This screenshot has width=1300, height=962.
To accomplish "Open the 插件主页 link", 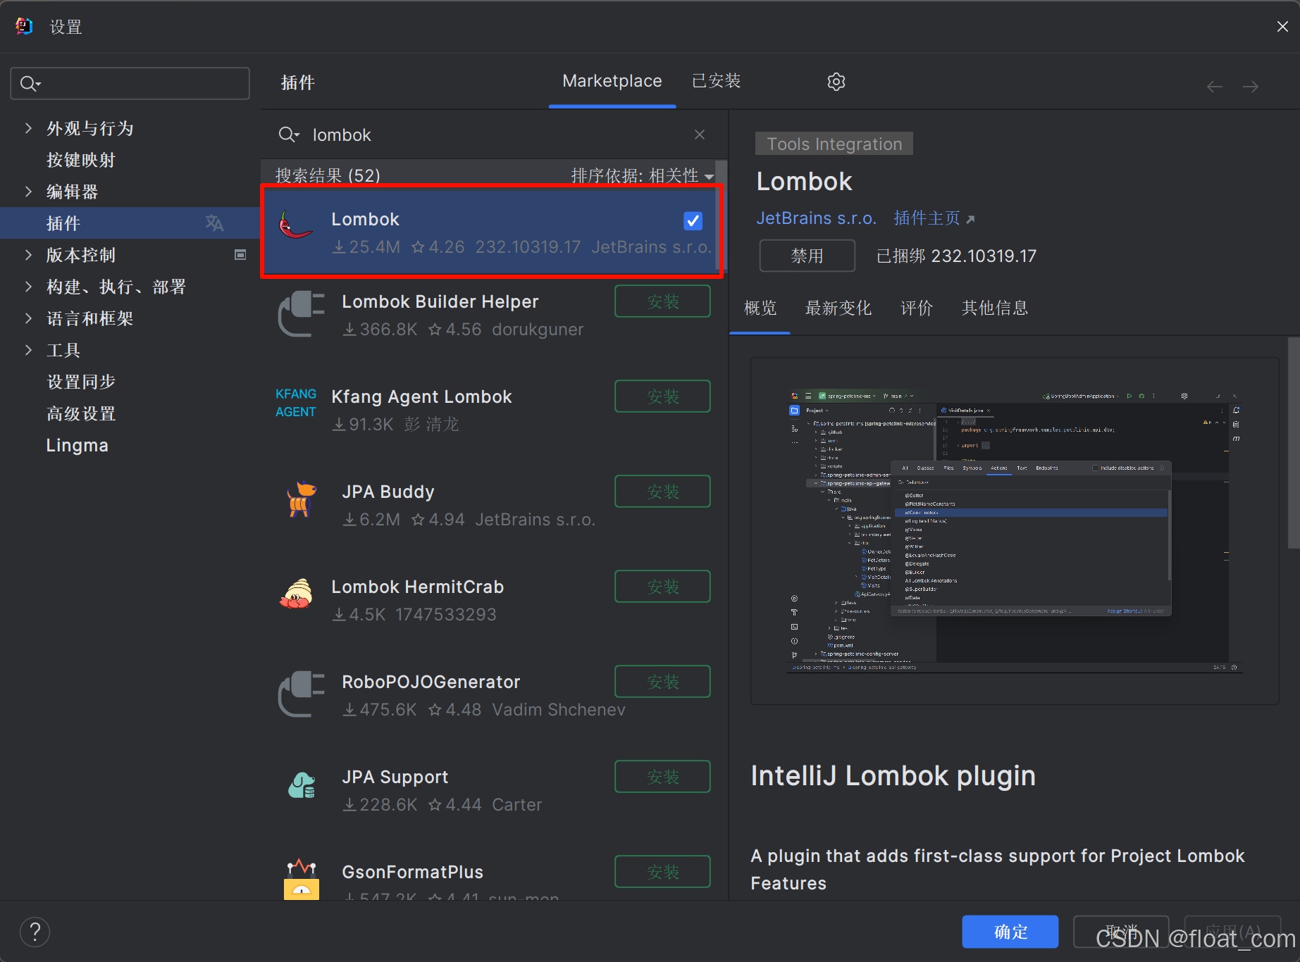I will pos(934,218).
